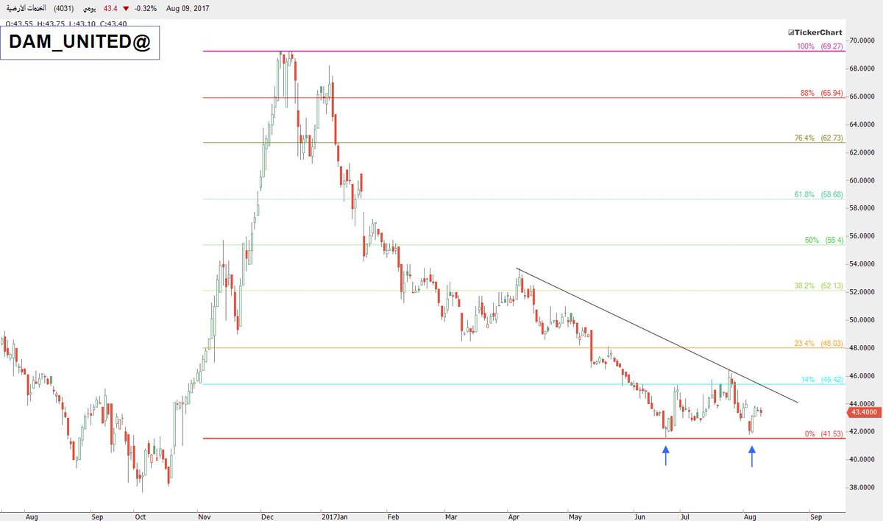Select the black descending trendline
This screenshot has width=883, height=521.
657,336
